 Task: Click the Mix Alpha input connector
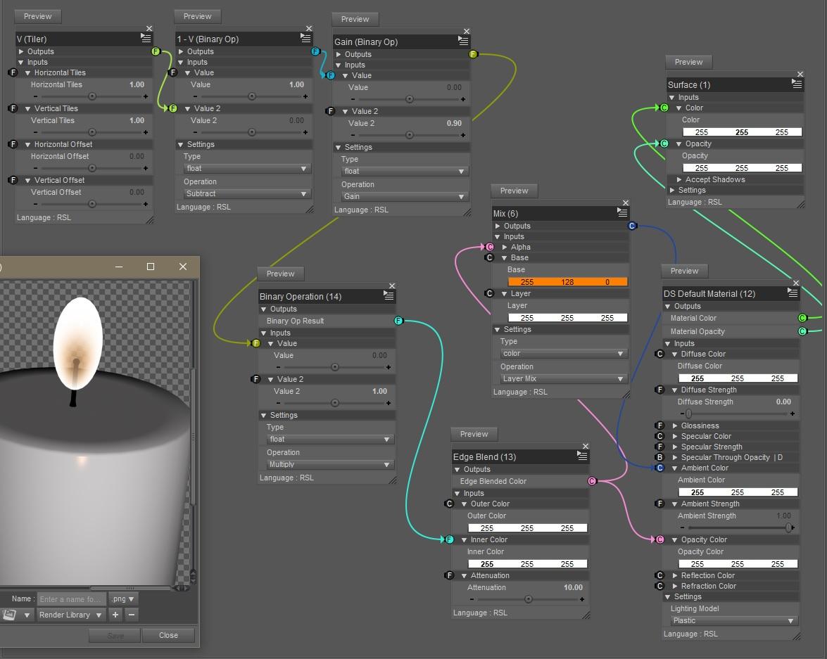pos(489,247)
